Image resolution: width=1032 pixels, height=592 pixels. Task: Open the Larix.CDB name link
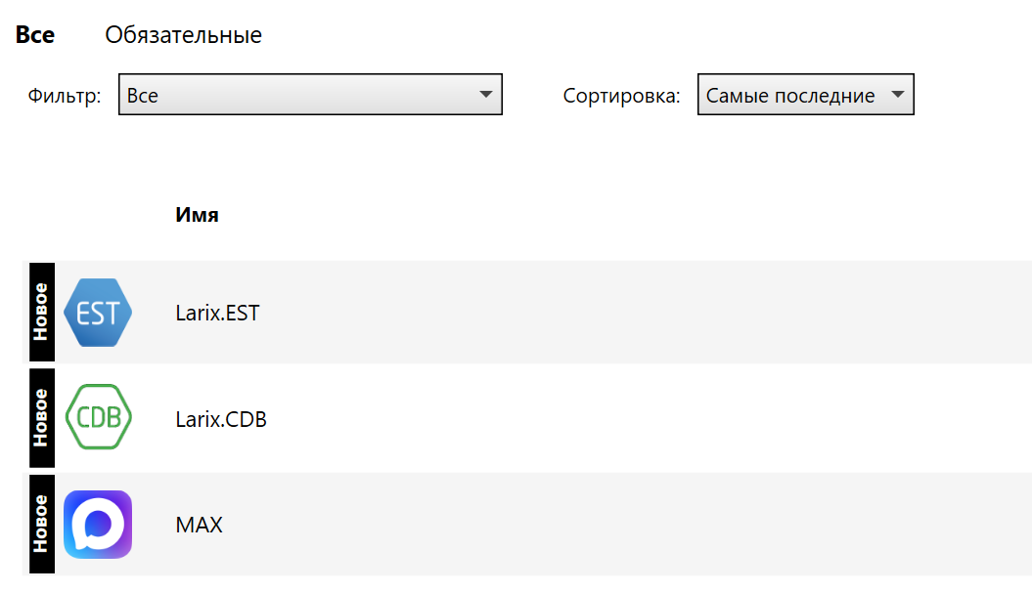coord(221,419)
